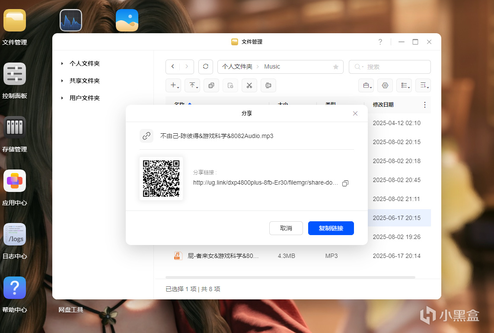Open the sort order dropdown
This screenshot has width=494, height=333.
pyautogui.click(x=423, y=85)
